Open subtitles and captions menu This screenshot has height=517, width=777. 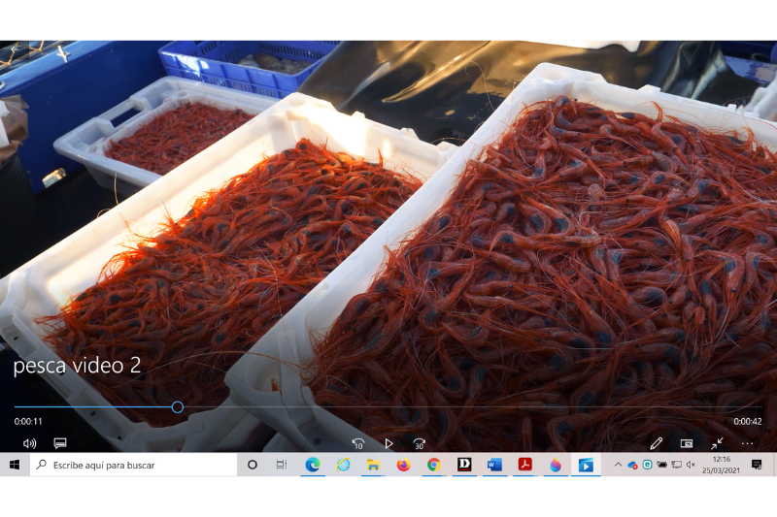(x=60, y=443)
